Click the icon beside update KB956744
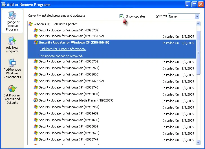Viewport: 205px width, 149px height. pyautogui.click(x=36, y=139)
